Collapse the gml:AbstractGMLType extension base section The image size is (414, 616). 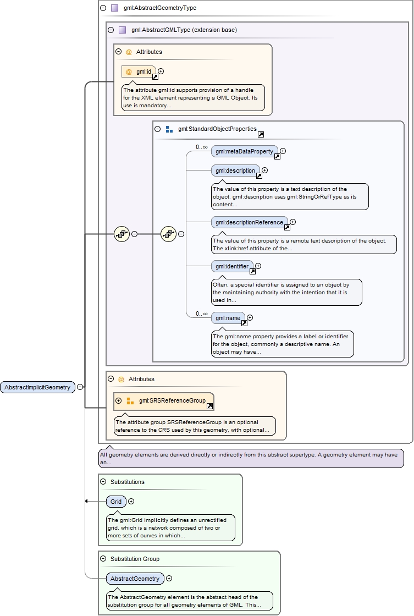tap(111, 30)
